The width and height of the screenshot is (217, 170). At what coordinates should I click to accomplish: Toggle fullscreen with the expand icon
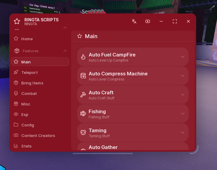click(x=175, y=21)
